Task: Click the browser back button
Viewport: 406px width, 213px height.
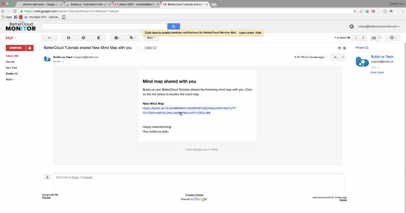Action: (3, 11)
